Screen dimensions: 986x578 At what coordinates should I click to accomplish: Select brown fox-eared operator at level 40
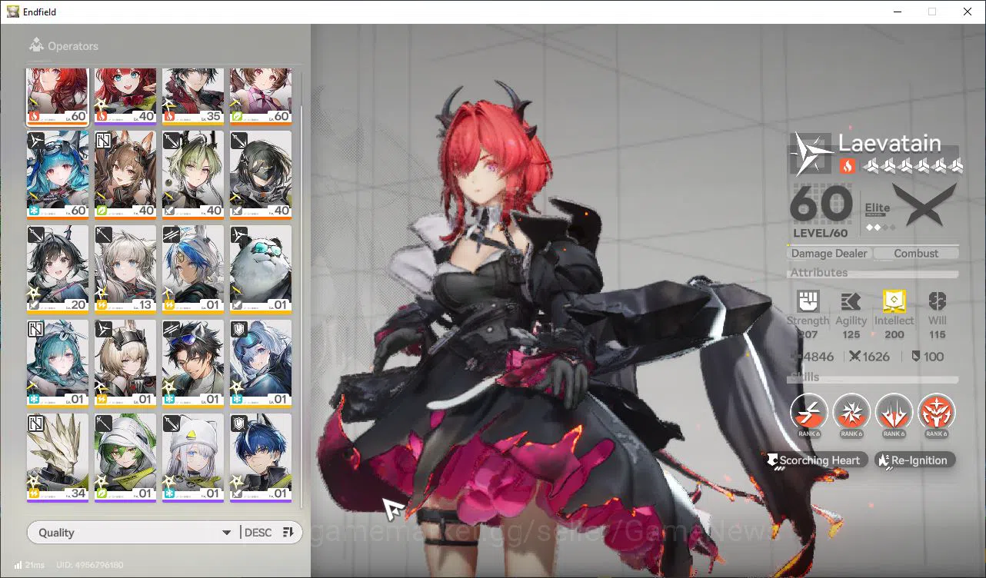click(125, 174)
